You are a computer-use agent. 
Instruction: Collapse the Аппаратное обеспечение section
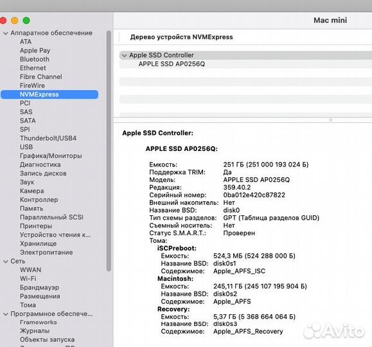pyautogui.click(x=6, y=33)
